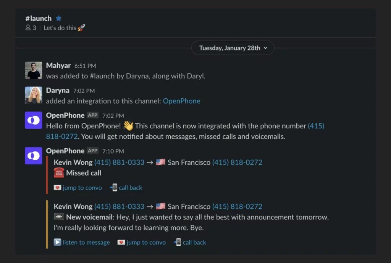Click the 7:02 PM timestamp on Daryna's message
The width and height of the screenshot is (391, 263).
coord(84,91)
